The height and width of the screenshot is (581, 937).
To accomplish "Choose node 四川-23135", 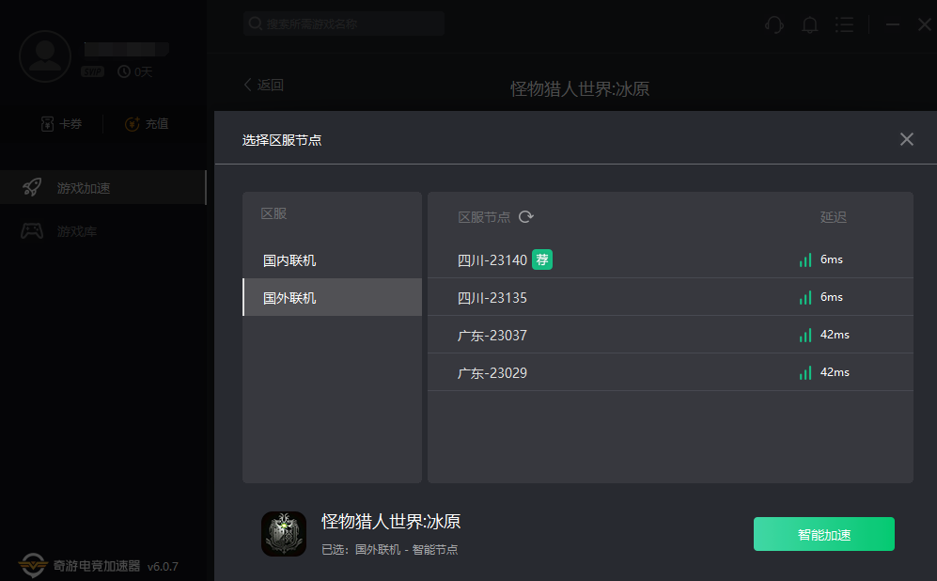I will 670,297.
